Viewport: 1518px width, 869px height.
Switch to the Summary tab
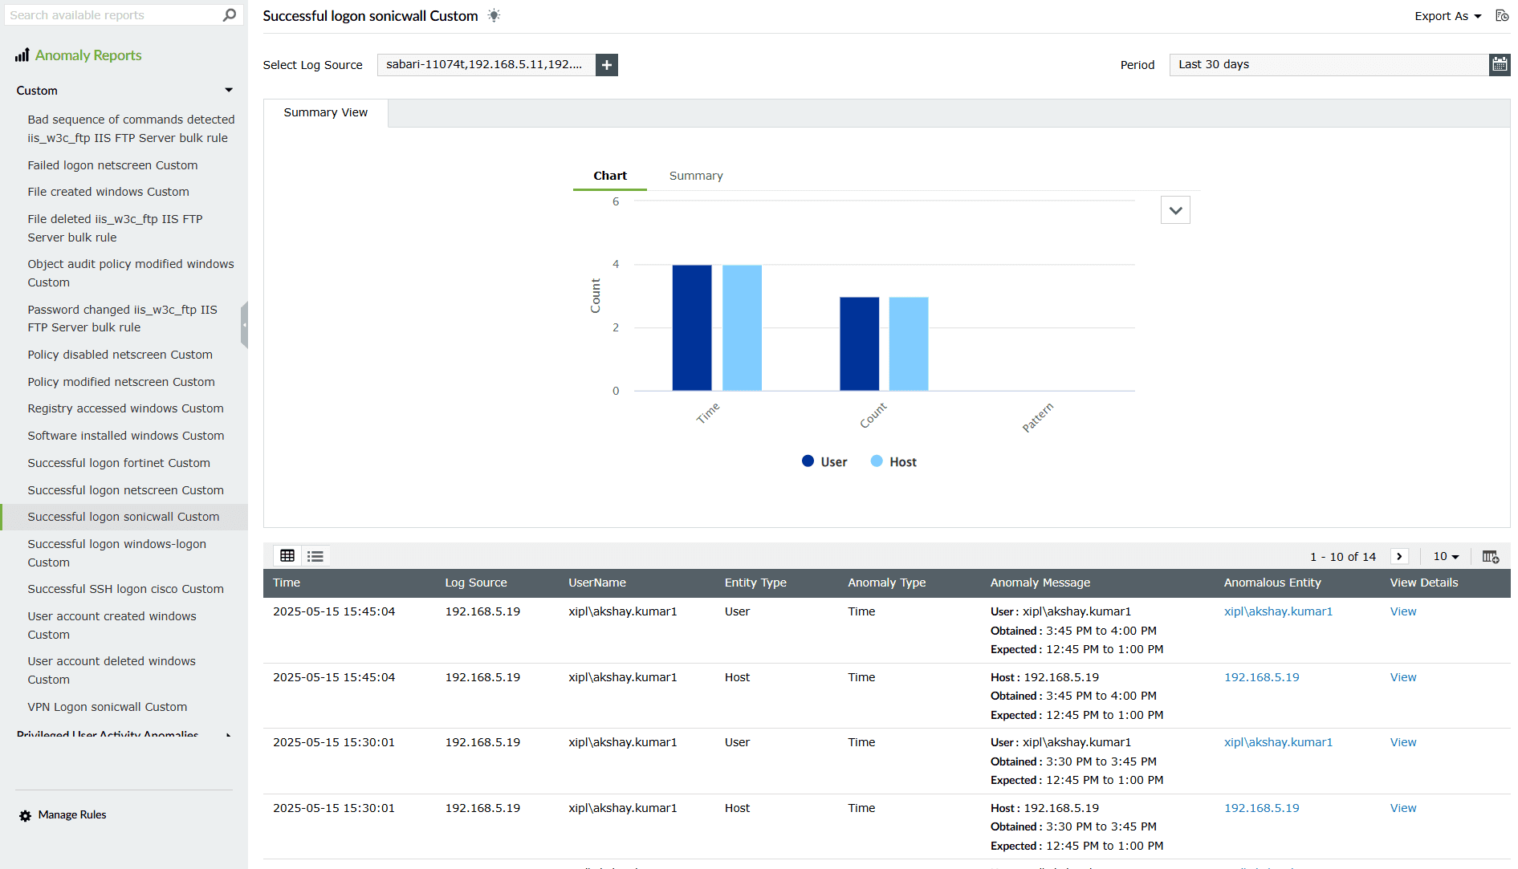(x=696, y=176)
